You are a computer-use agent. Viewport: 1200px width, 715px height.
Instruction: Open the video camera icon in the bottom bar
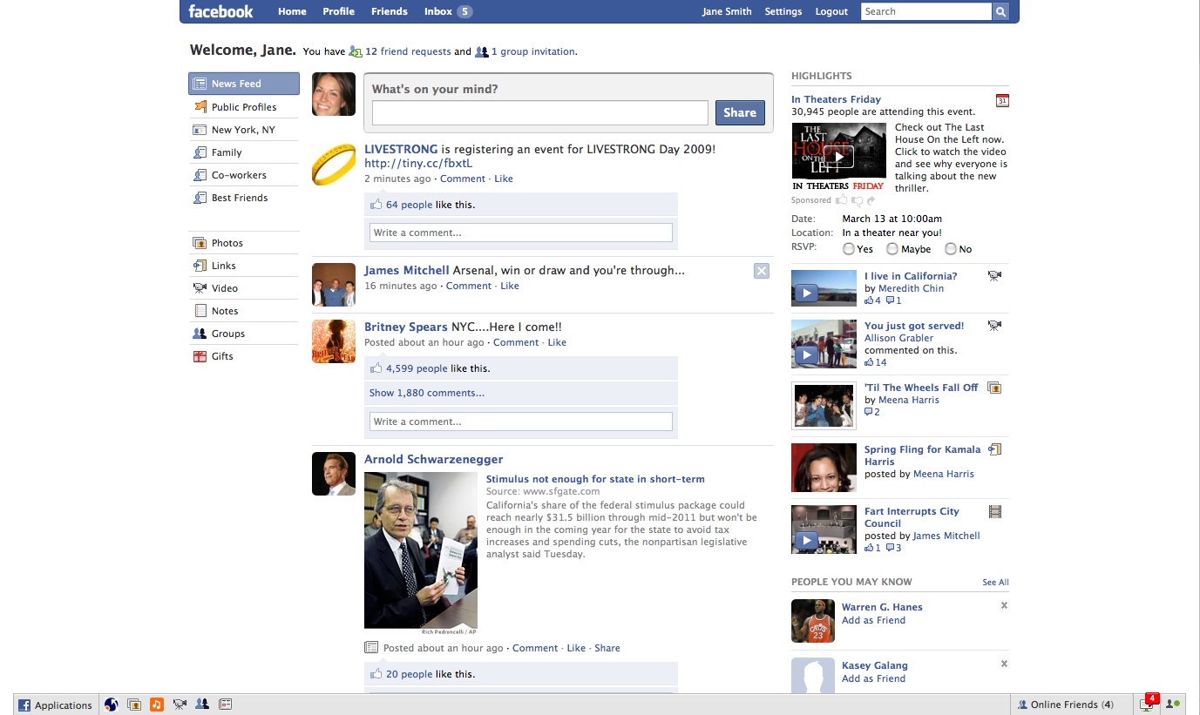(x=180, y=704)
